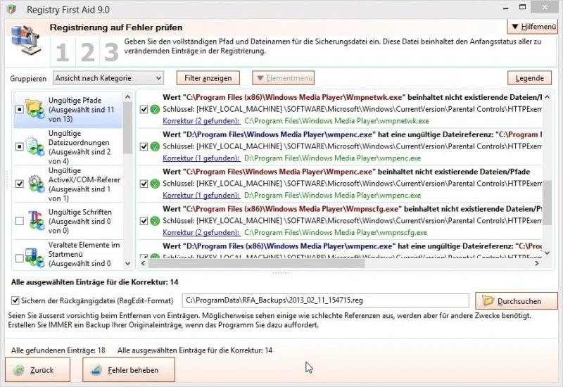Open the Ansicht nach Kategorie dropdown
This screenshot has height=387, width=563.
point(108,78)
